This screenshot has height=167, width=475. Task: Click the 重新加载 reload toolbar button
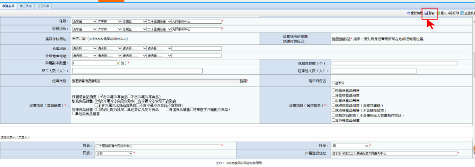(x=415, y=13)
